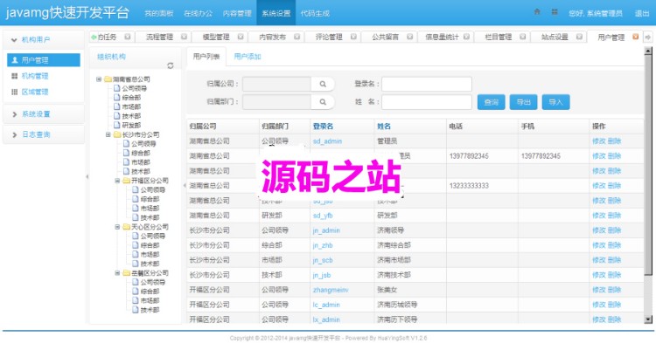Select 技术部 under 岳麓区分公司 in tree
This screenshot has height=343, width=656.
(x=150, y=310)
